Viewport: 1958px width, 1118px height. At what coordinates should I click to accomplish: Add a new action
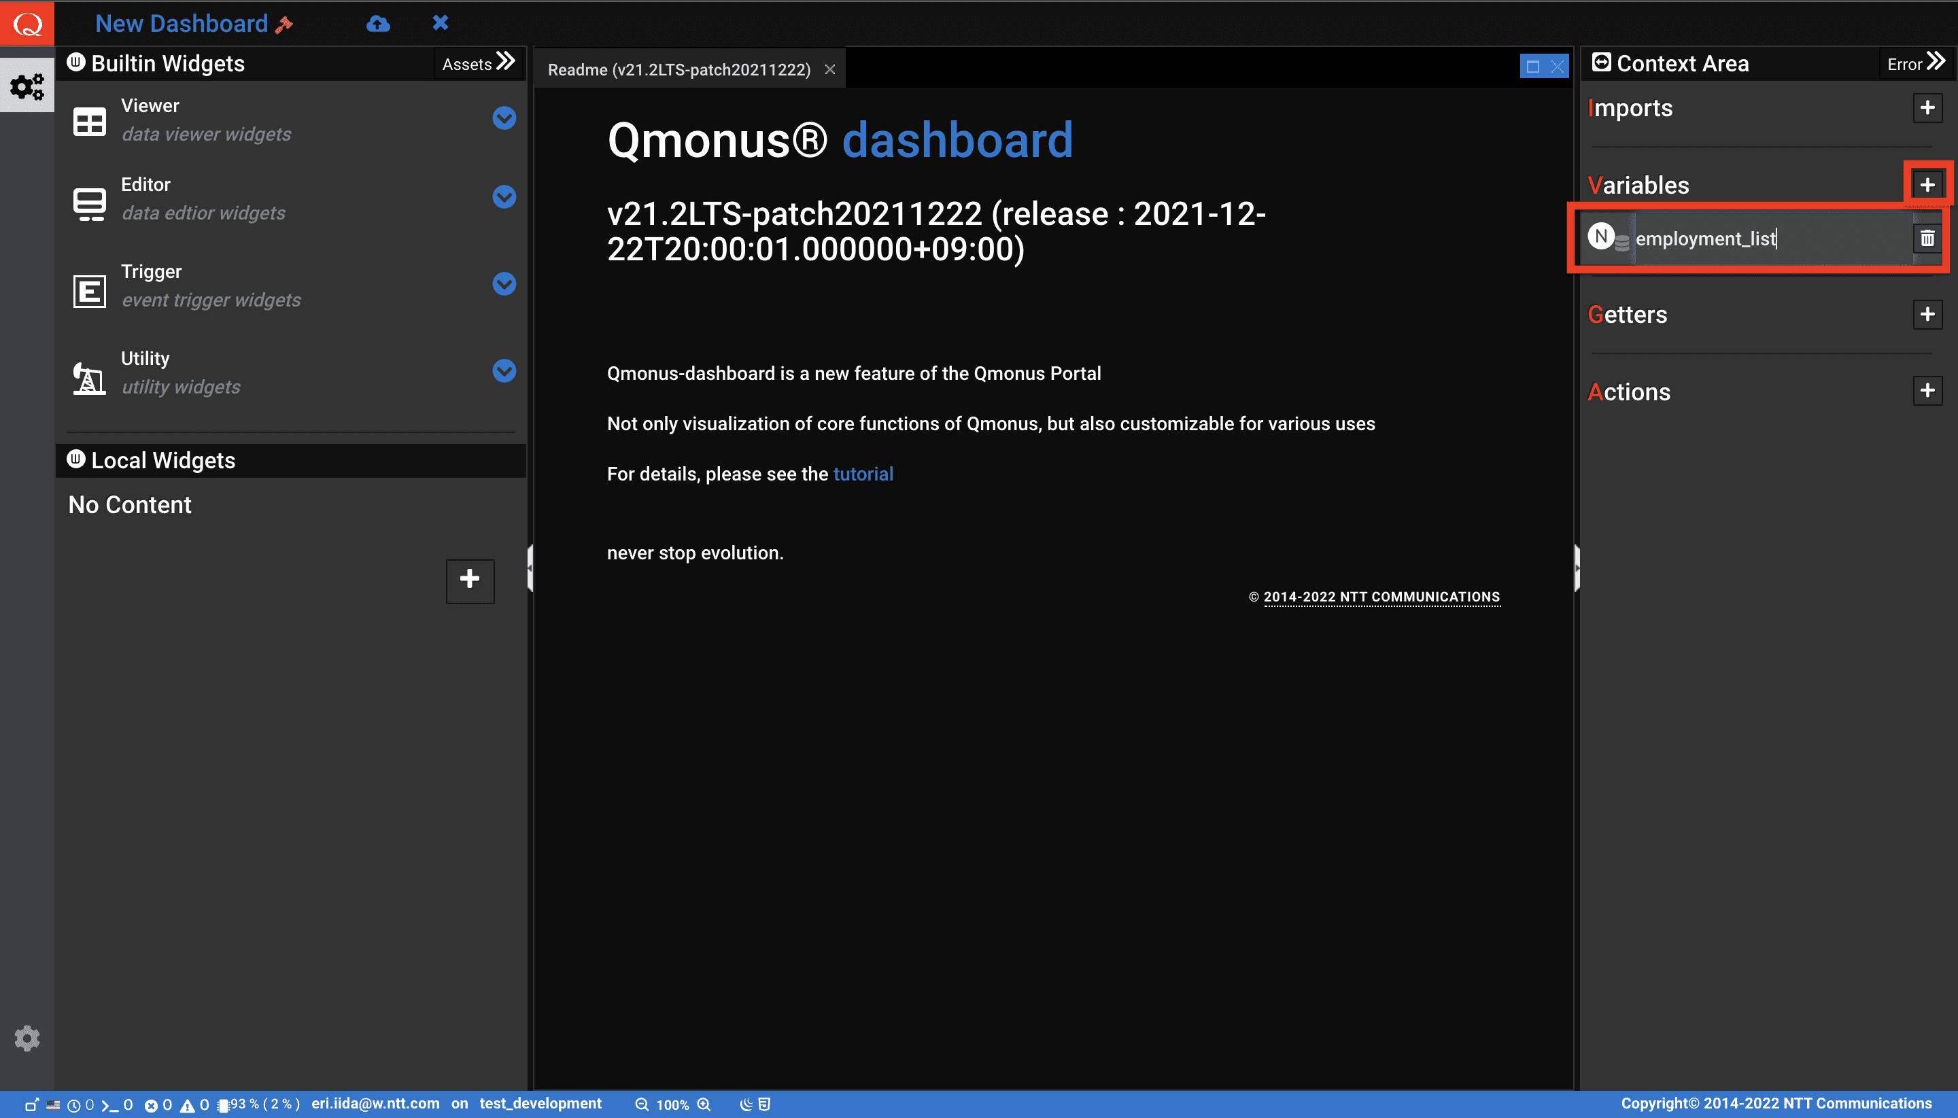click(x=1927, y=391)
